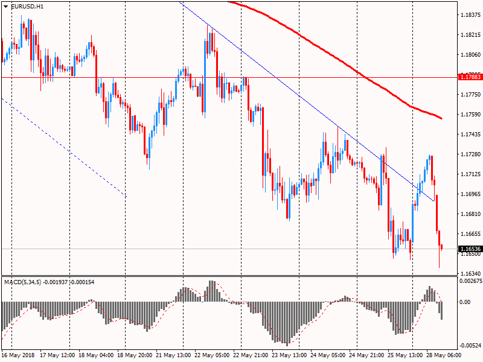The image size is (483, 362).
Task: Click the EURUSD,H1 chart title
Action: [x=27, y=7]
